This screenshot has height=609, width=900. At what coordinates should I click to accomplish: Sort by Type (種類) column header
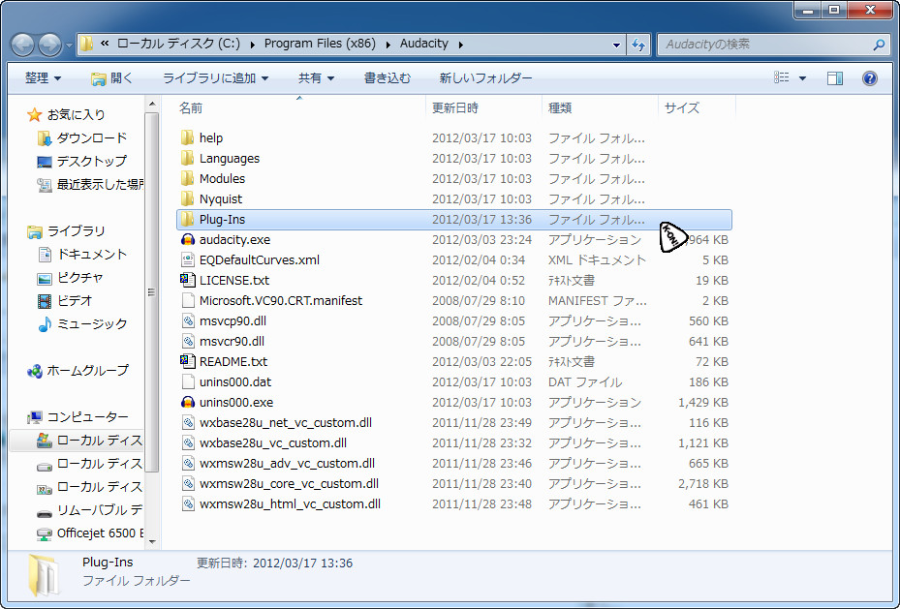600,107
